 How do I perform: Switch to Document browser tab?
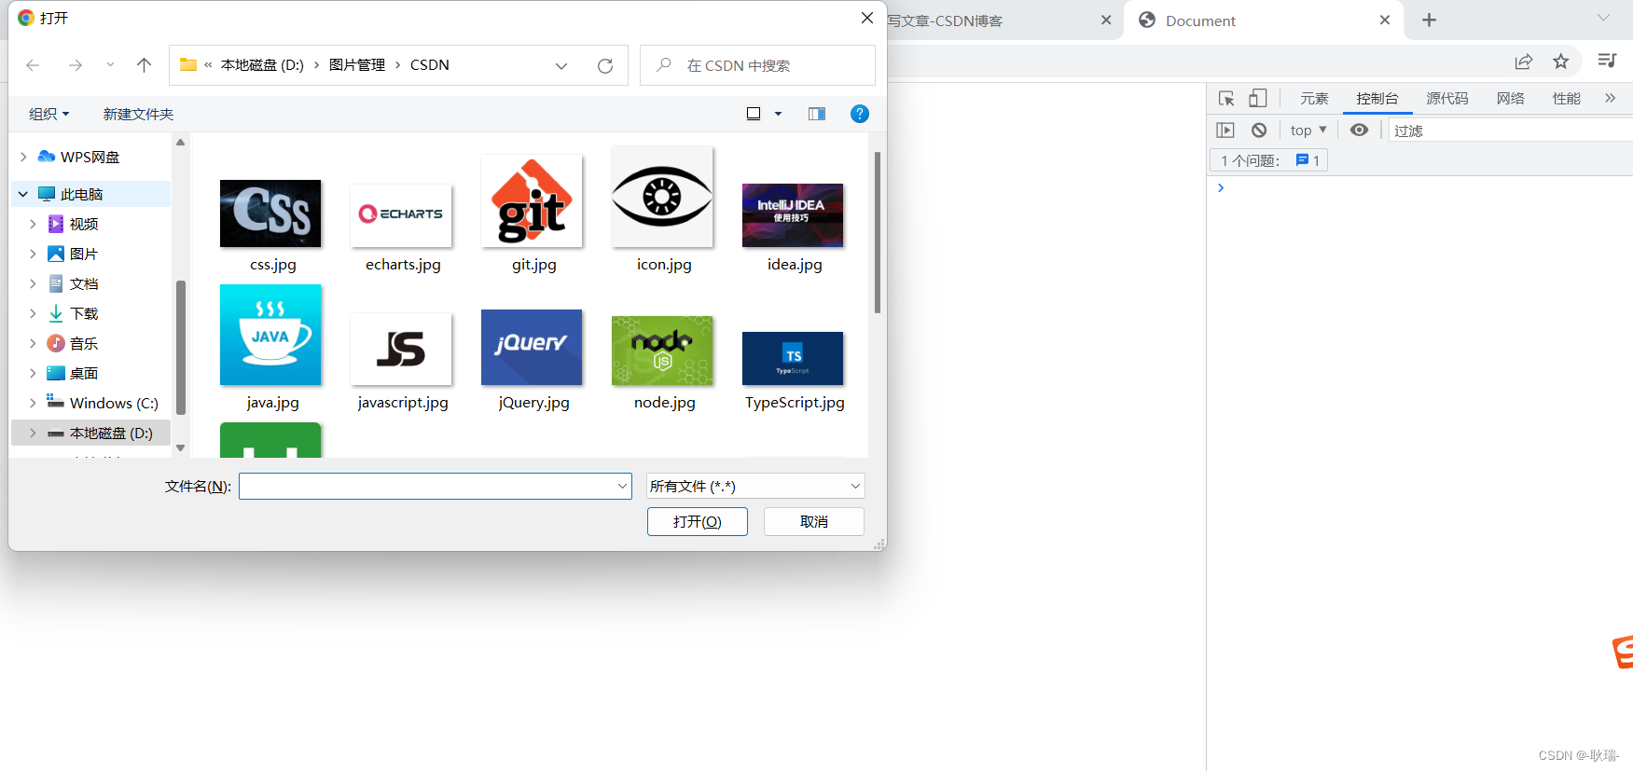(1264, 21)
